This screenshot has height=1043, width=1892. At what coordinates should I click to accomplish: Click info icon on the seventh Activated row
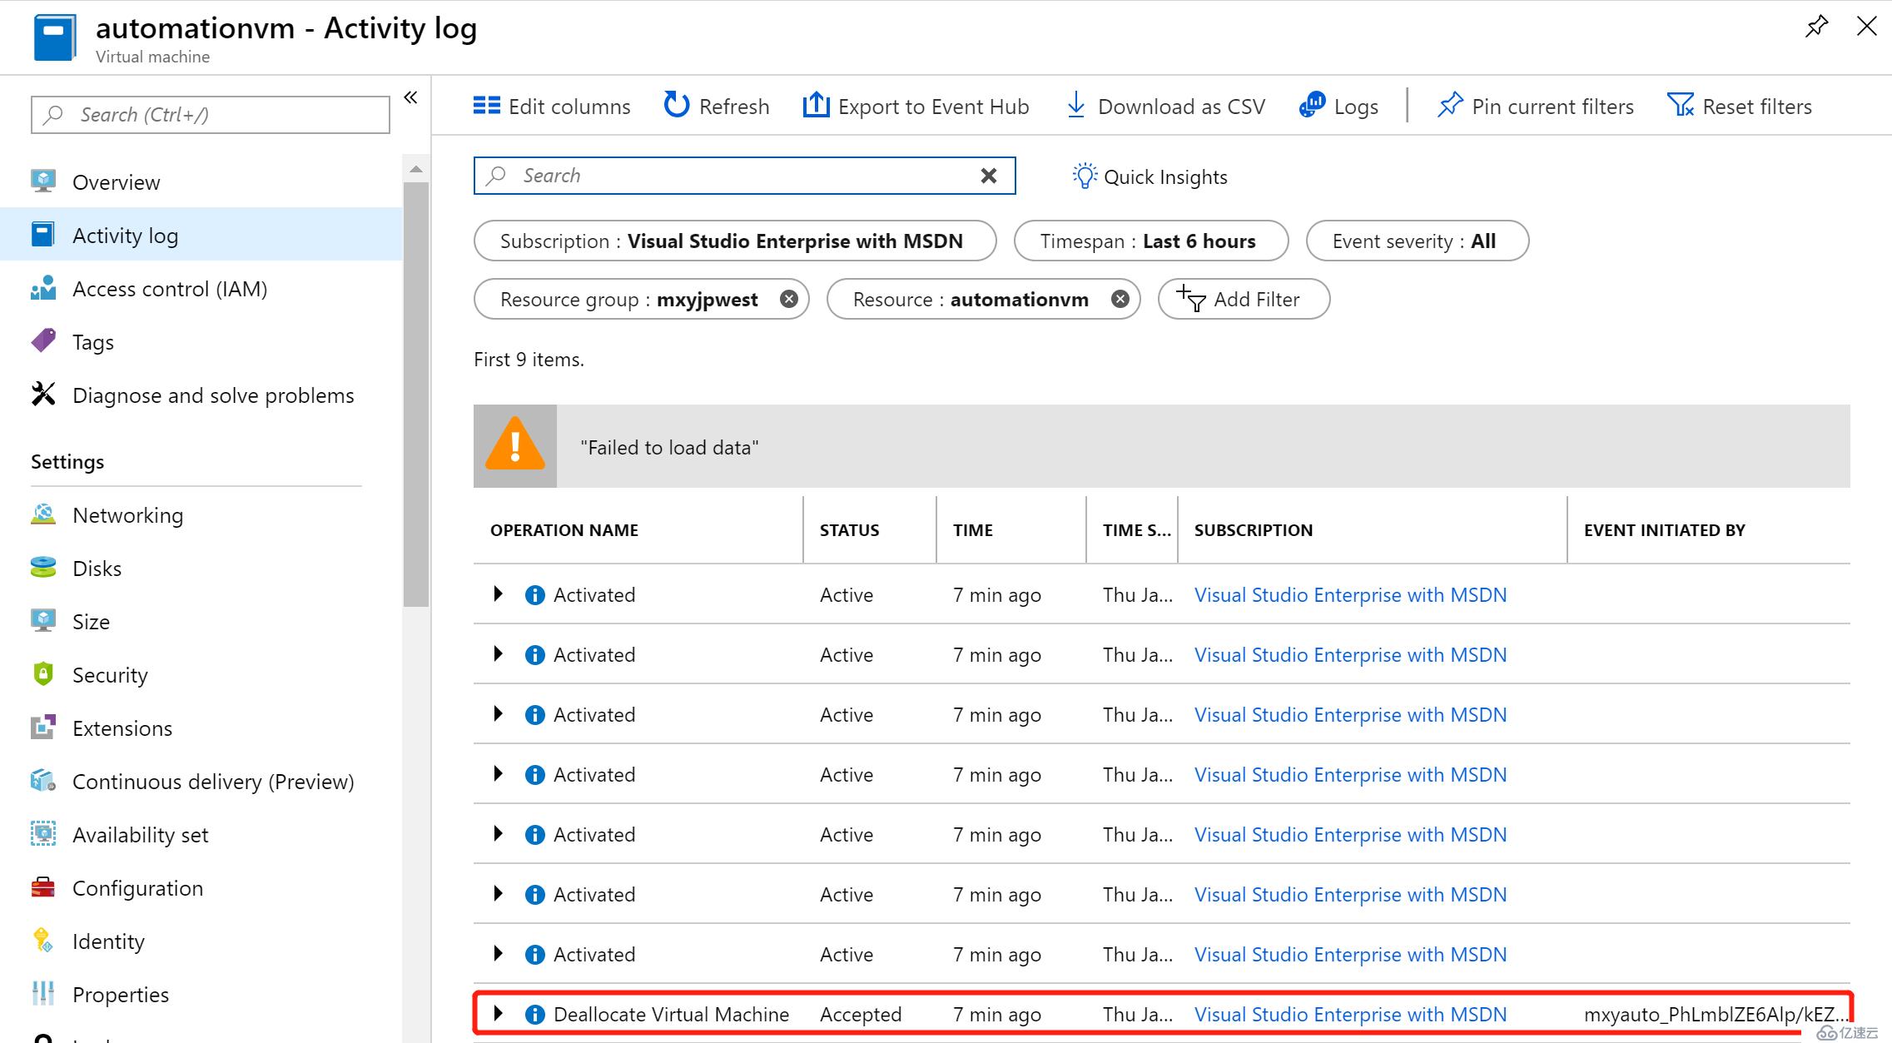pos(535,955)
